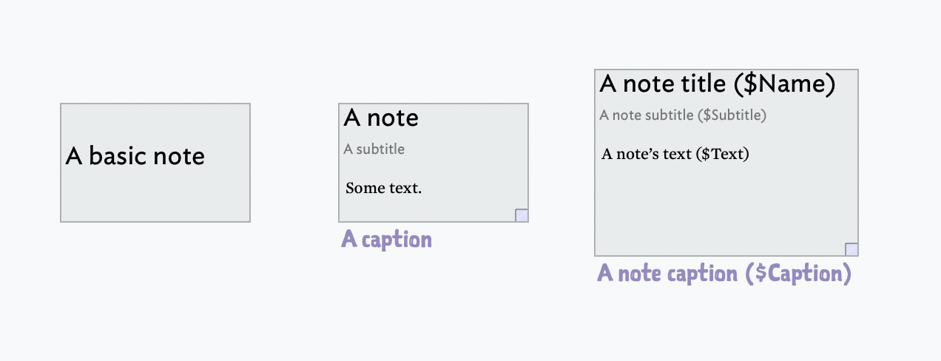The width and height of the screenshot is (941, 361).
Task: Select the purple "A caption" label
Action: 386,240
